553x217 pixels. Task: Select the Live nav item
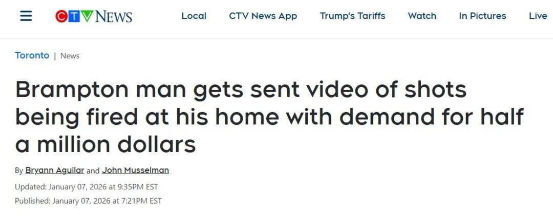pos(538,16)
